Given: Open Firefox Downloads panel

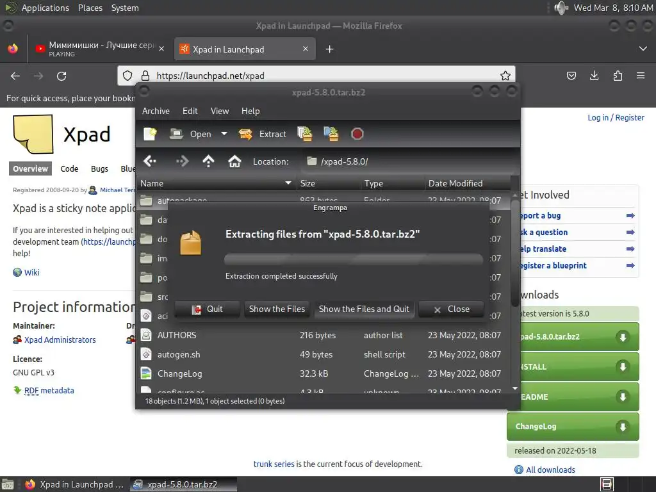Looking at the screenshot, I should pyautogui.click(x=594, y=76).
